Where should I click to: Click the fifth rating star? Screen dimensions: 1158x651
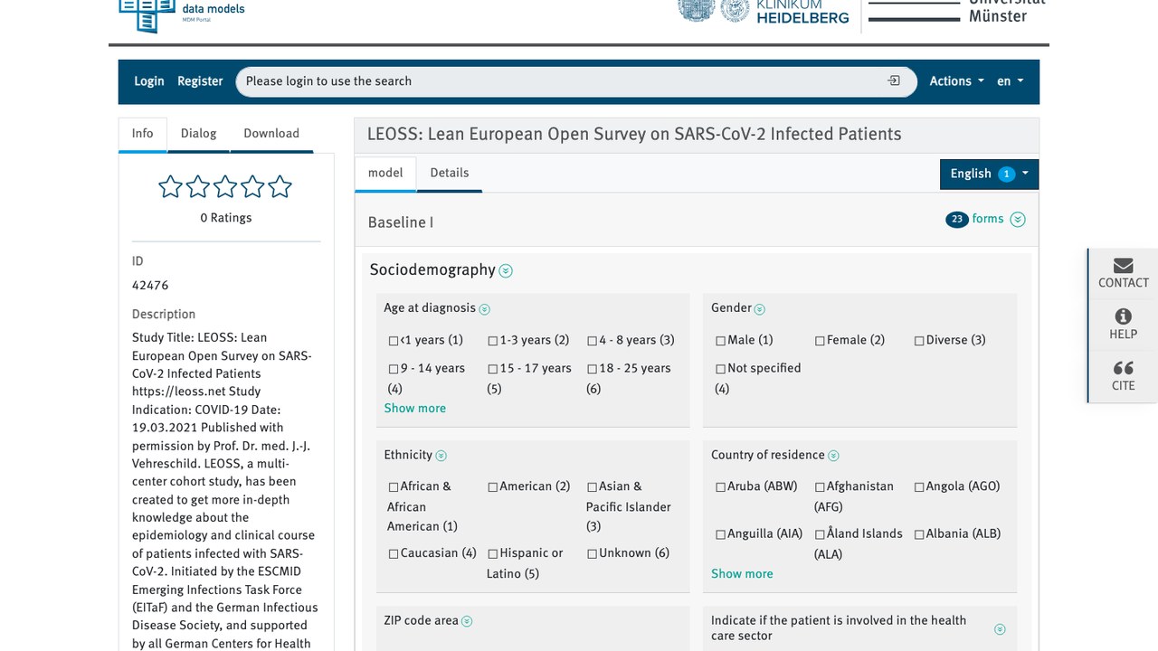tap(280, 186)
